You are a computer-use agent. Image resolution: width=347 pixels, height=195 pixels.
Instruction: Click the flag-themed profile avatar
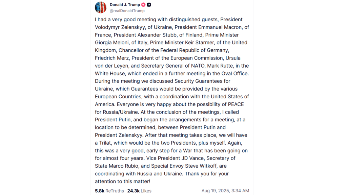click(101, 7)
